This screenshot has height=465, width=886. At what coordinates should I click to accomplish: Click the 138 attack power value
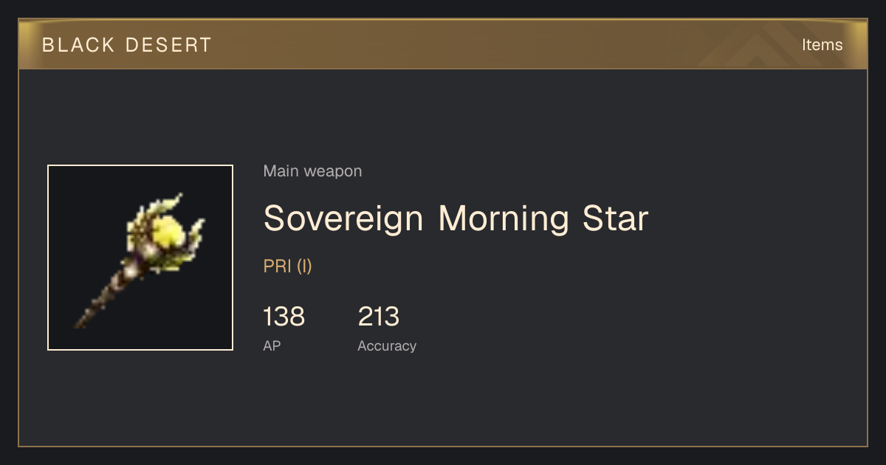[x=284, y=317]
